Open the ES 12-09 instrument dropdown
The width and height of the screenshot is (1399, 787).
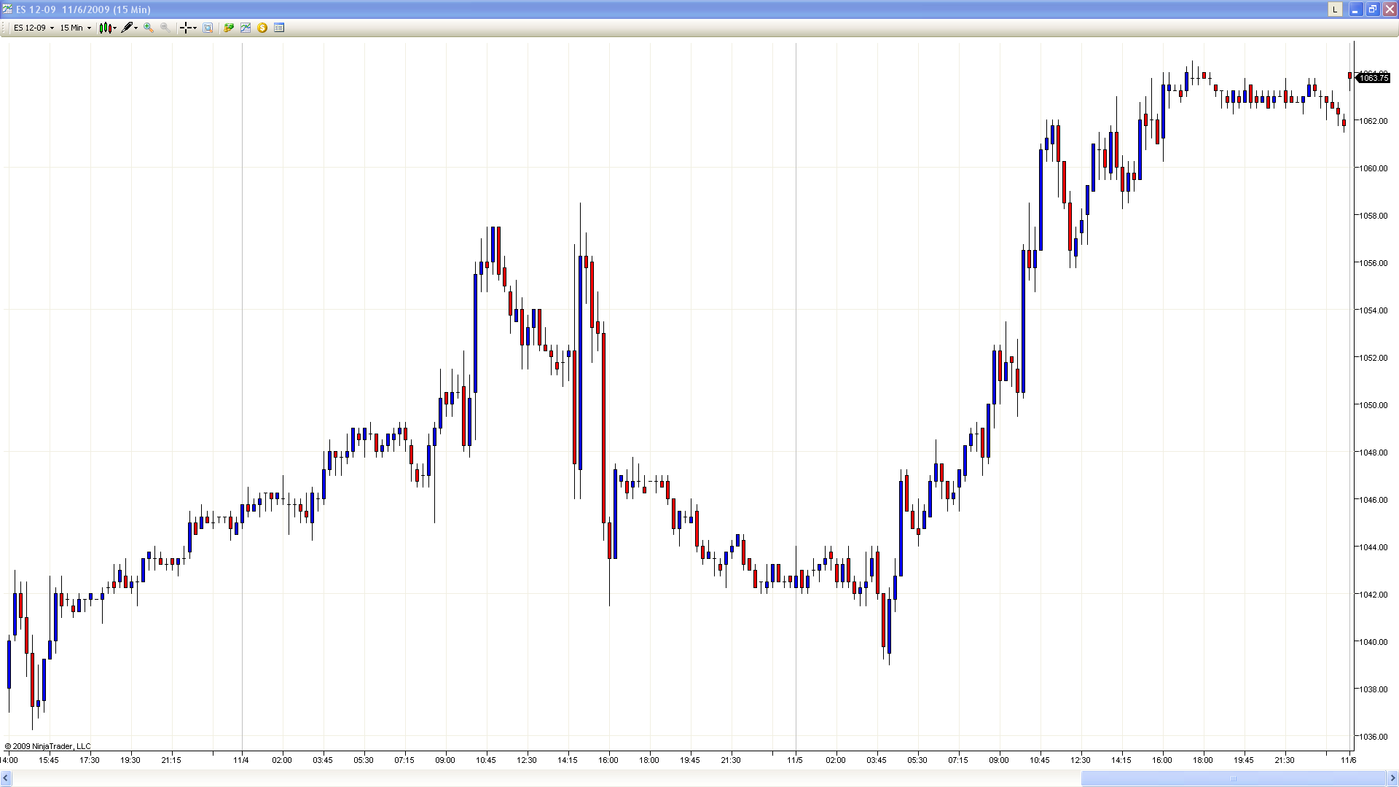tap(34, 28)
